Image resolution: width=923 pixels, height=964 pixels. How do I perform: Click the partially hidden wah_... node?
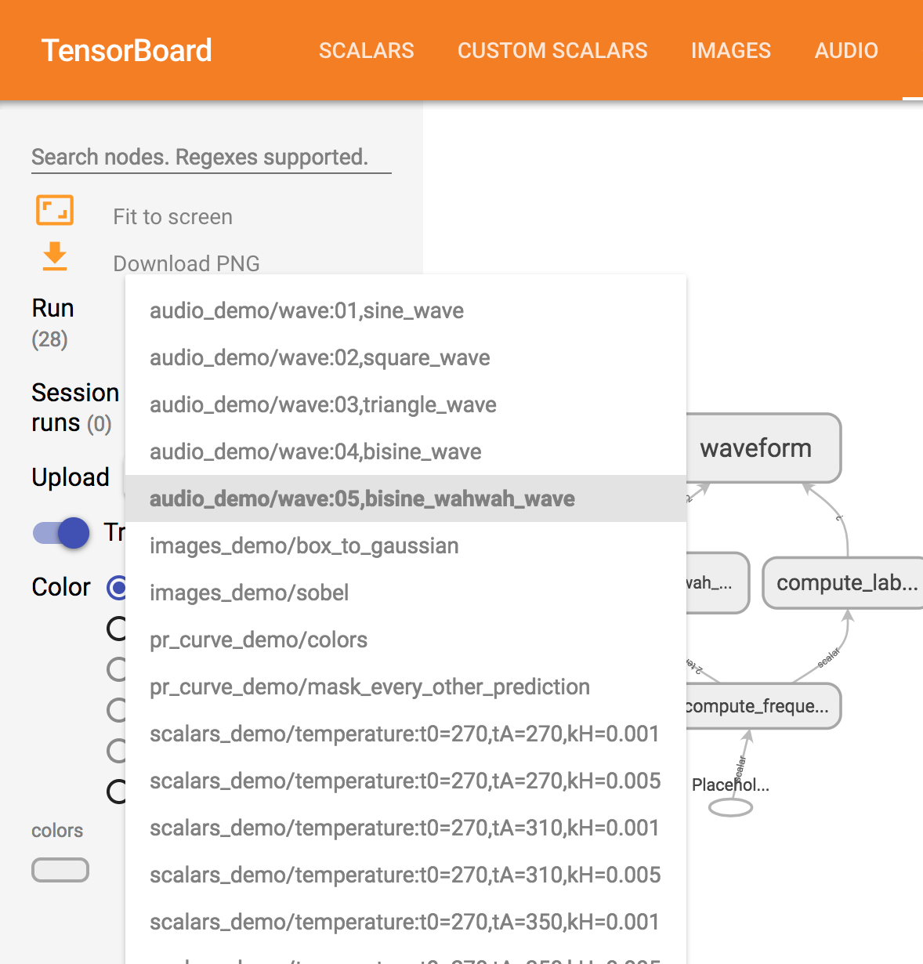[x=717, y=583]
